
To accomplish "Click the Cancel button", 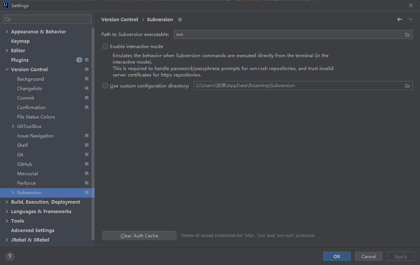I will pos(368,256).
